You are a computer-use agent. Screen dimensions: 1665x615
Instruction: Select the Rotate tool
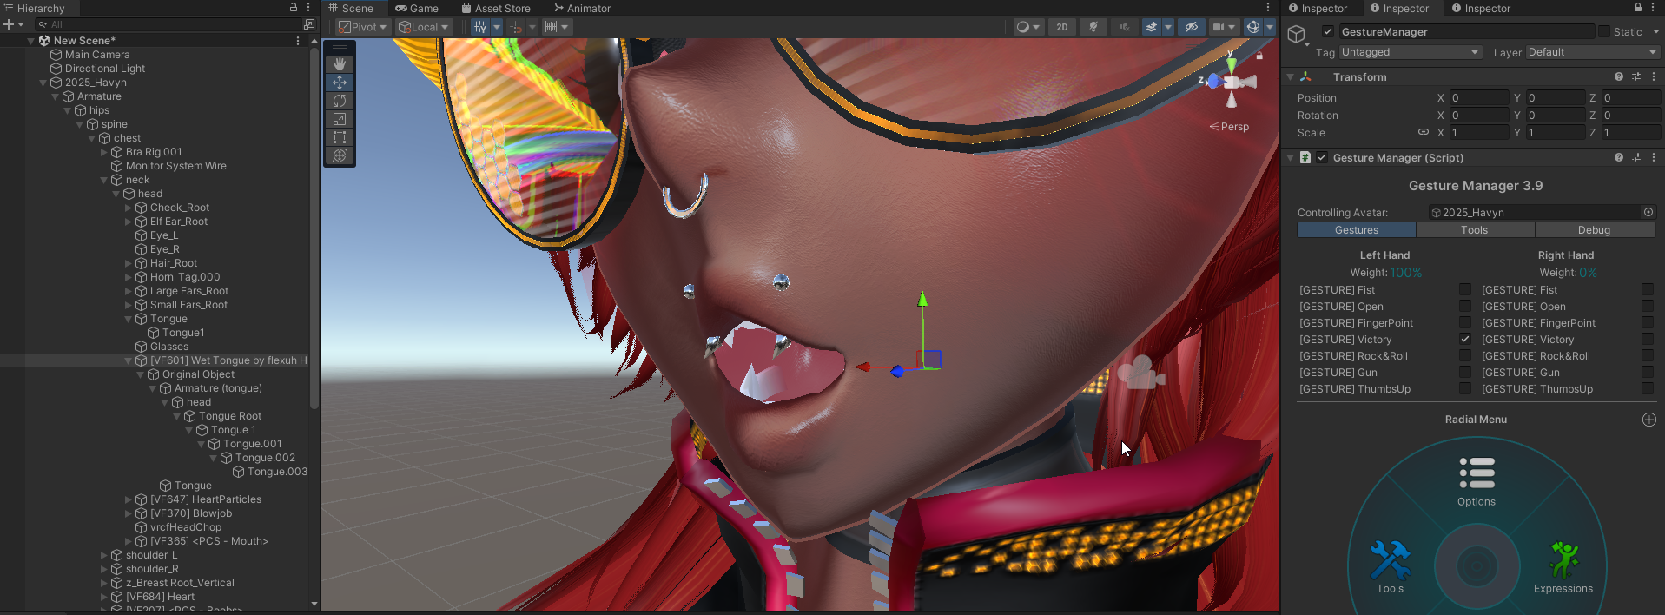click(x=340, y=101)
